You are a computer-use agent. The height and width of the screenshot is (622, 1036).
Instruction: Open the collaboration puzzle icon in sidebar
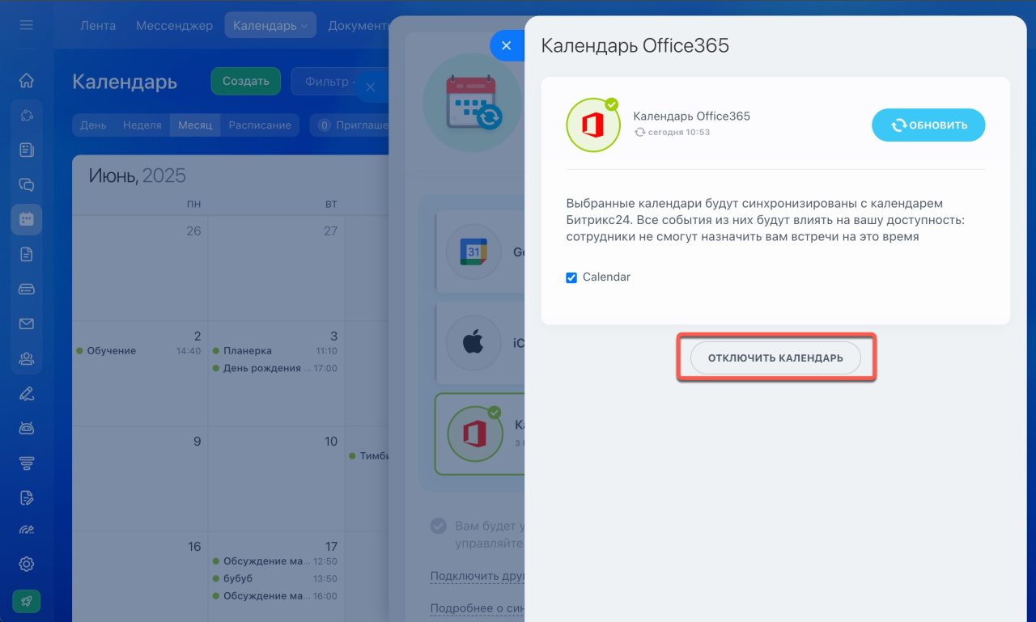[26, 115]
